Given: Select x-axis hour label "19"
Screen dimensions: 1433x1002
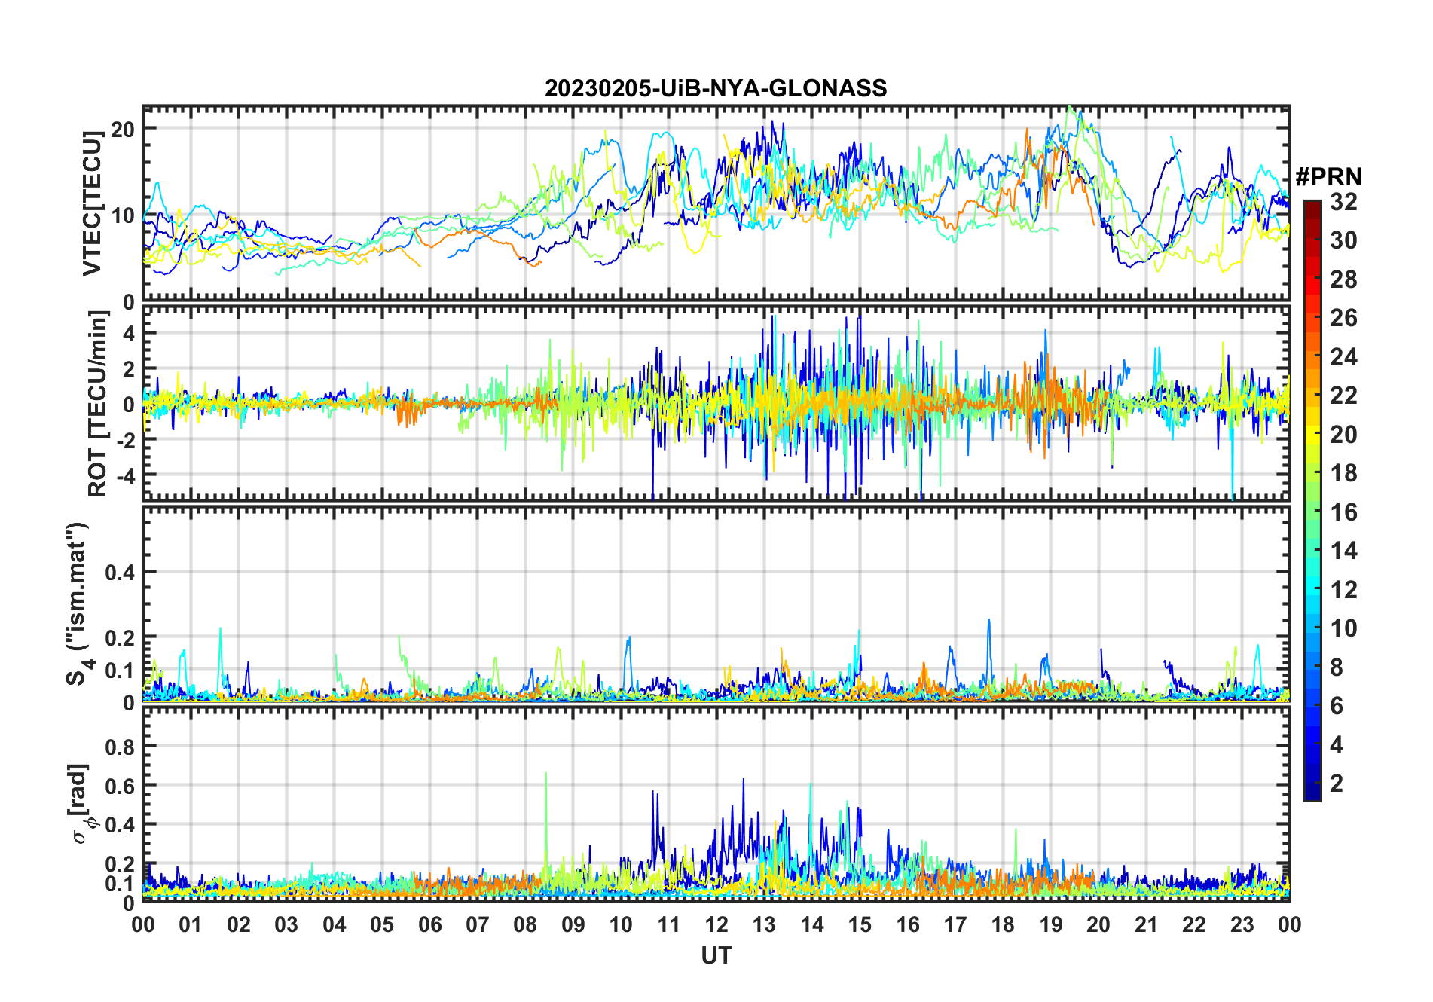Looking at the screenshot, I should 1051,924.
